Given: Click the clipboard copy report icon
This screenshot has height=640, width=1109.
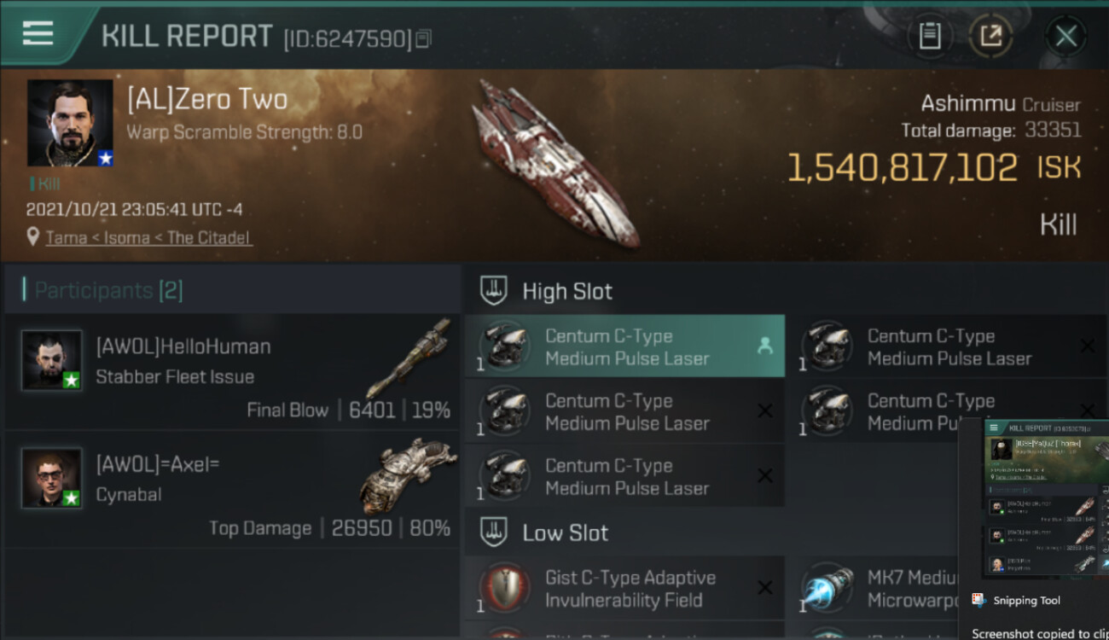Looking at the screenshot, I should [x=930, y=36].
